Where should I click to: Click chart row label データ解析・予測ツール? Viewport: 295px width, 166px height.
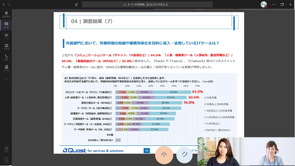[x=93, y=129]
